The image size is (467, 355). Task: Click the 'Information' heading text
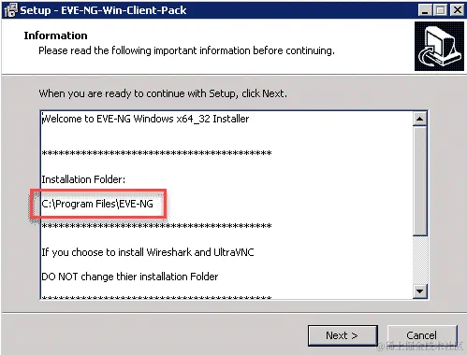point(55,35)
